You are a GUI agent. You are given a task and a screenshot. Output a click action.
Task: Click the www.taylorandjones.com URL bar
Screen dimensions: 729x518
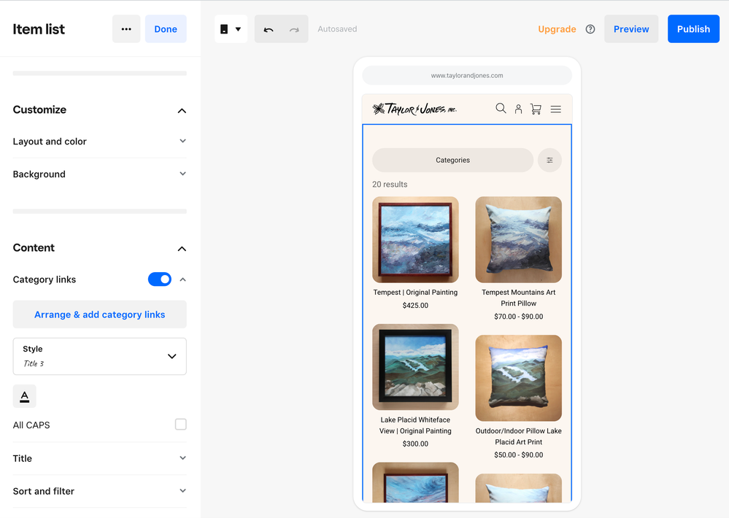pos(467,75)
